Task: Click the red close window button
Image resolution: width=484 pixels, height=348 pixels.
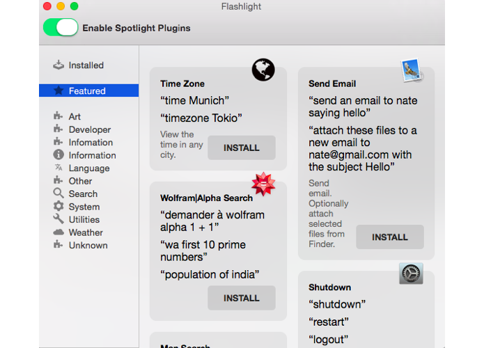Action: tap(47, 6)
